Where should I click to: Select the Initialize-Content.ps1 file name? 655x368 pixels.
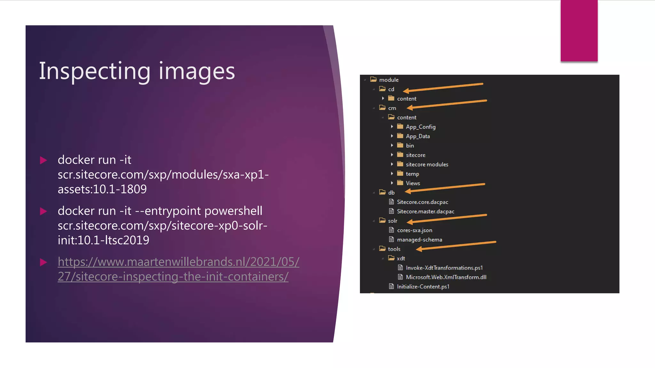[x=423, y=287]
